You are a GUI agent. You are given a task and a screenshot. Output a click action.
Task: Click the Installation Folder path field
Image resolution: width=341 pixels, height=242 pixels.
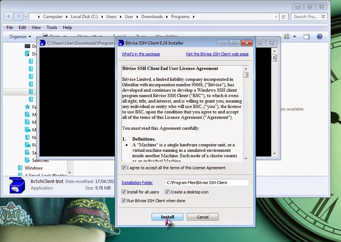pos(206,182)
